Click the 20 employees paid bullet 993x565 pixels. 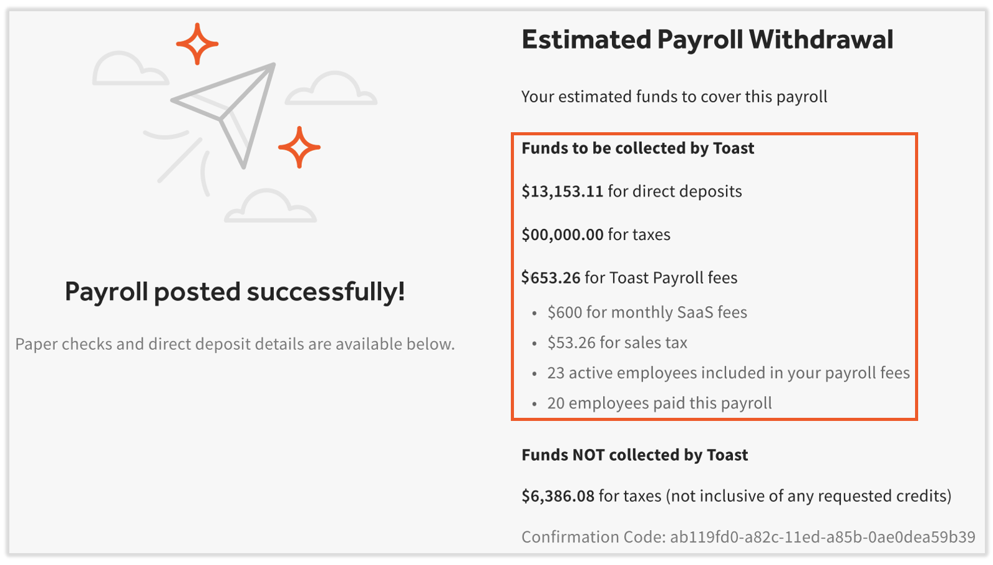click(x=659, y=403)
